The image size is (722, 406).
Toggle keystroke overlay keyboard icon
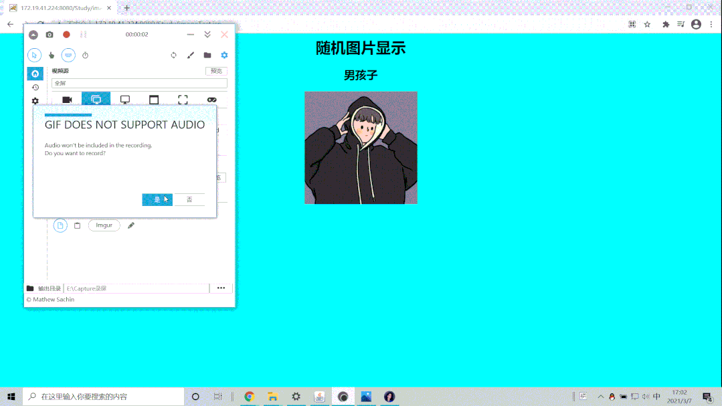coord(68,56)
